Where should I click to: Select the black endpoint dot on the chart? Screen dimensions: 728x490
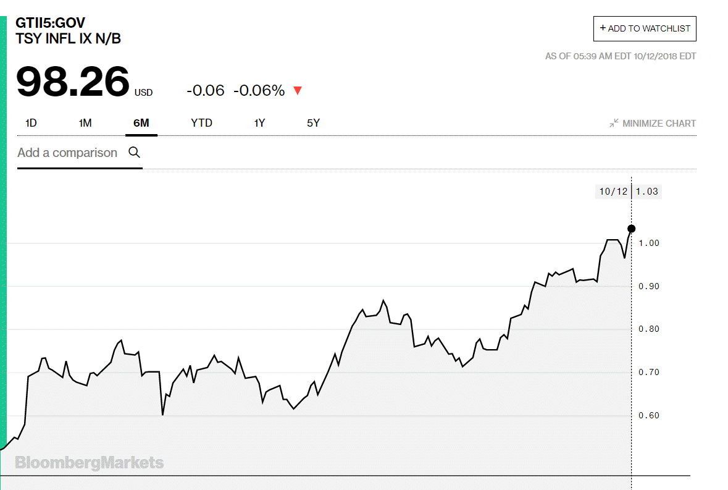point(631,229)
